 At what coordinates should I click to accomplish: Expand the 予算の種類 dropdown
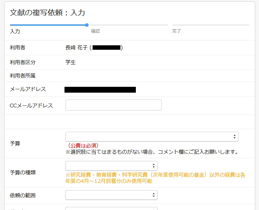click(x=111, y=166)
